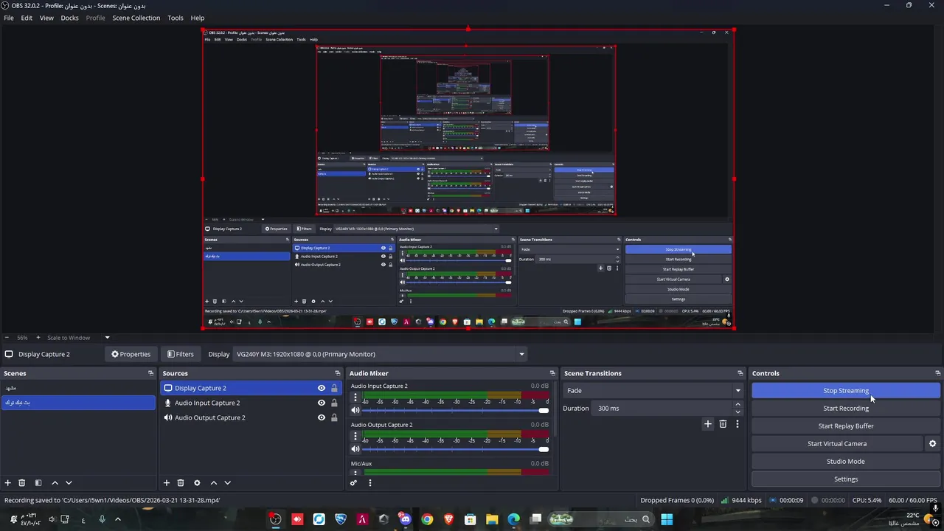
Task: Mute Audio Input Capture 2 speaker
Action: (355, 410)
